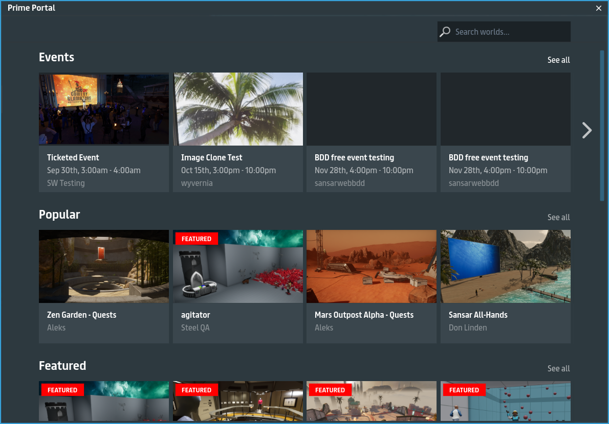The image size is (609, 424).
Task: Click creator name Don Linden
Action: 468,327
